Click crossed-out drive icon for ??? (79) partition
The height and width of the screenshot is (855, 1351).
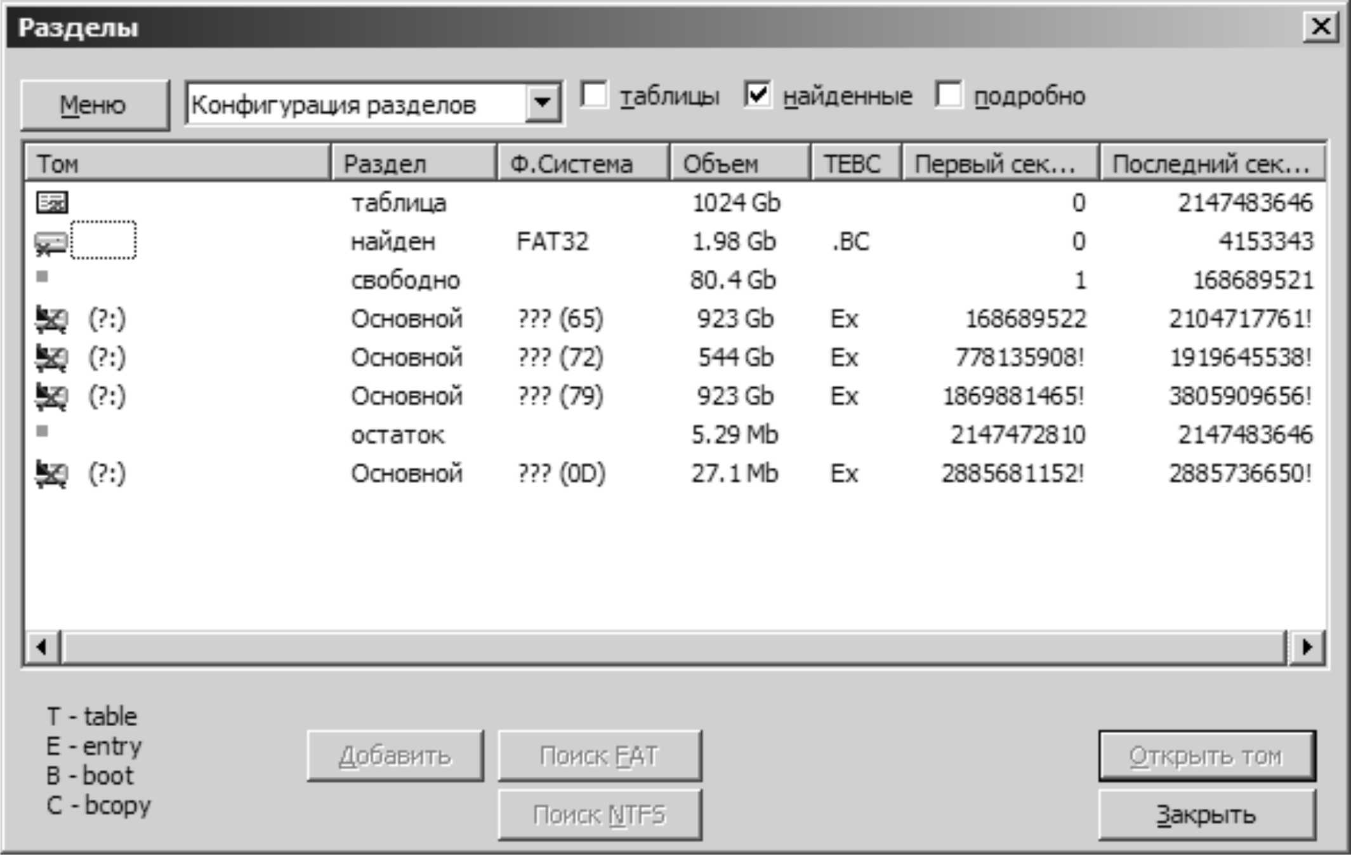[51, 397]
